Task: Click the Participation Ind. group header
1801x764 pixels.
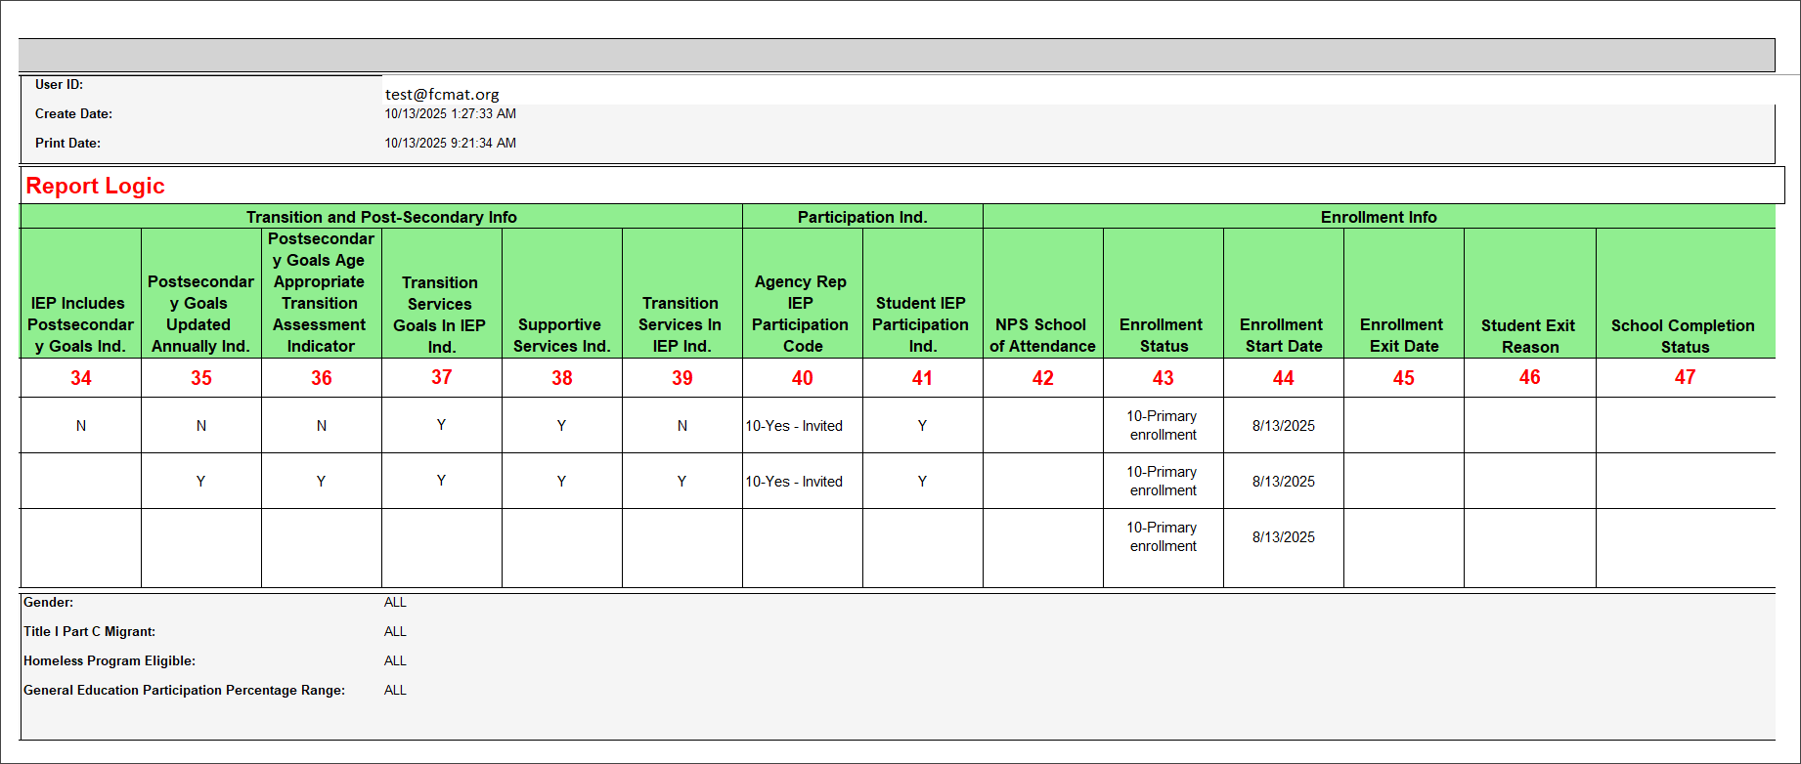Action: [x=862, y=217]
